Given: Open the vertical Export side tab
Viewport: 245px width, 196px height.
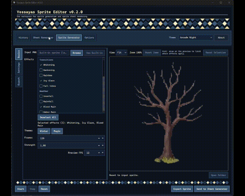Looking at the screenshot, I should [19, 81].
